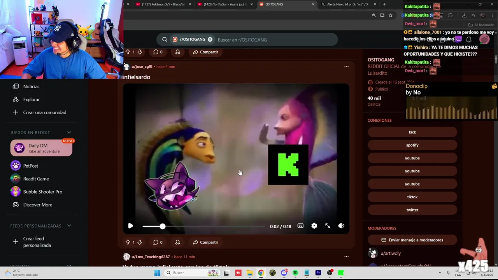Open Premiere Pro from the taskbar

[318, 273]
